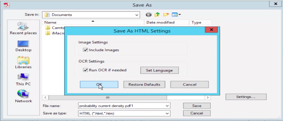The height and width of the screenshot is (121, 283).
Task: Toggle the Run OCR if needed checkbox
Action: tap(85, 70)
